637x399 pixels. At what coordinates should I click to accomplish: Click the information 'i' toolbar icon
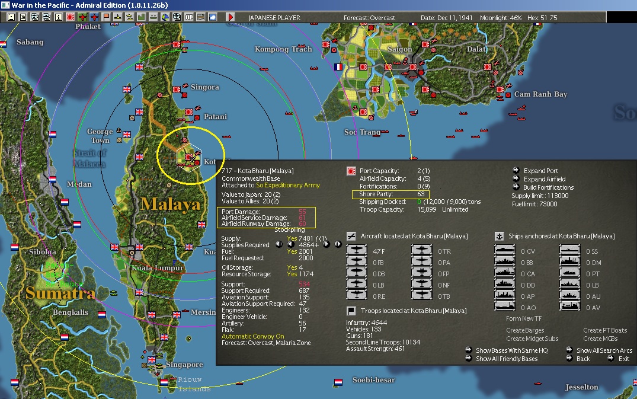coord(58,17)
